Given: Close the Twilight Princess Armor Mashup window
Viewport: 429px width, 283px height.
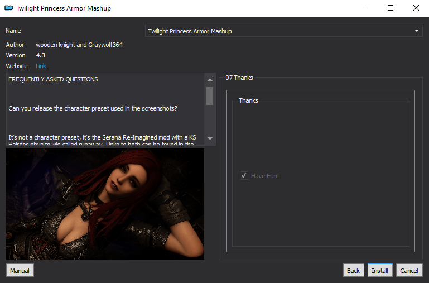Looking at the screenshot, I should [416, 8].
